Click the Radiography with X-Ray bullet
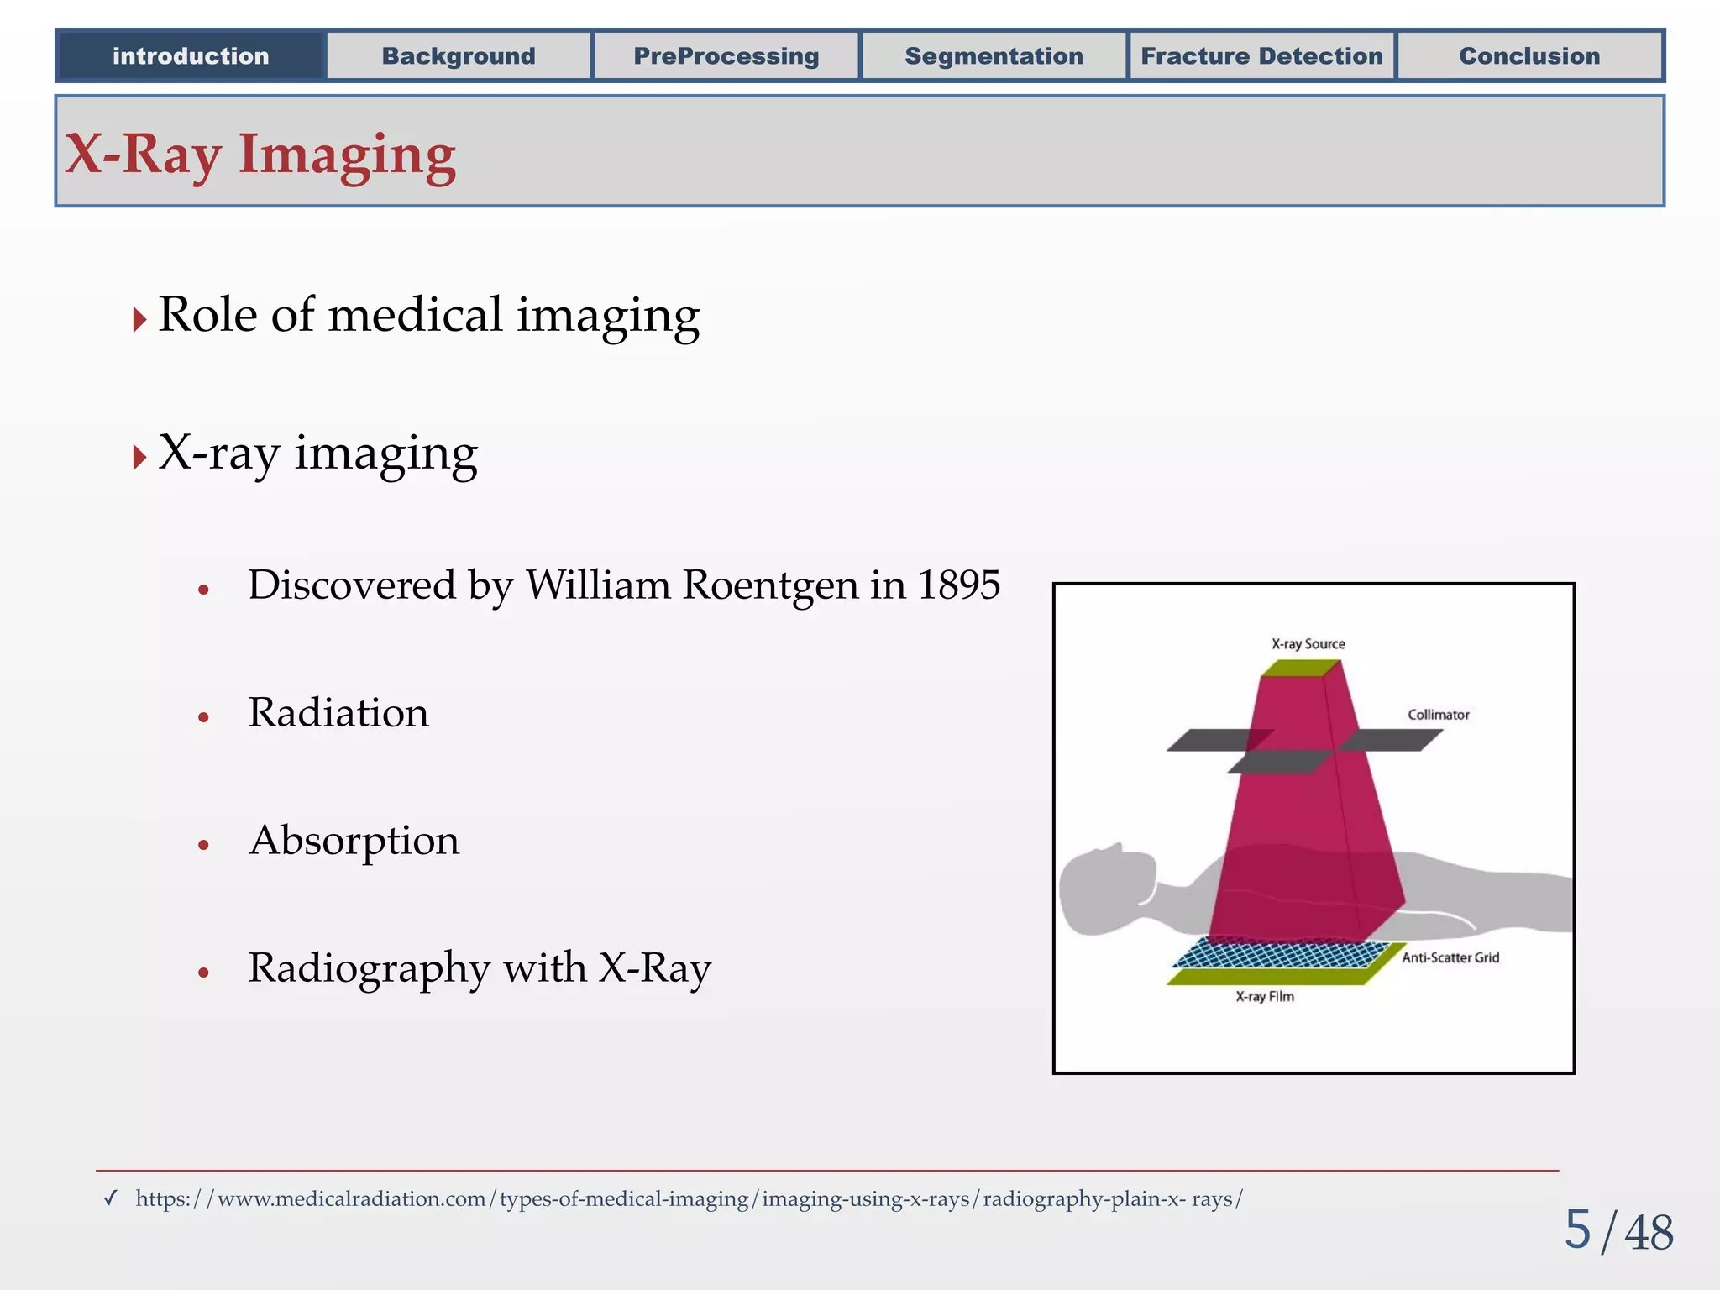This screenshot has width=1720, height=1290. point(480,967)
